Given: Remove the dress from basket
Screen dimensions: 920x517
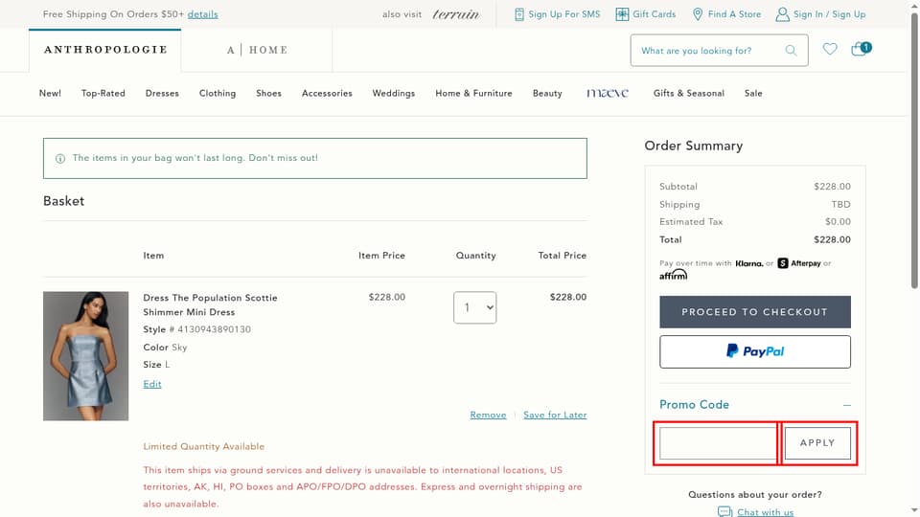Looking at the screenshot, I should pos(488,415).
